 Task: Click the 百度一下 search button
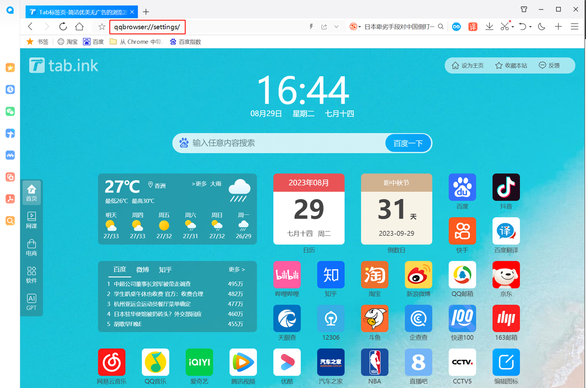pos(408,143)
